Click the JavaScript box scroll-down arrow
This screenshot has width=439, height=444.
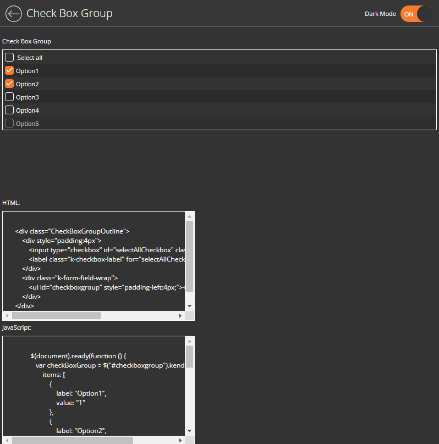point(190,431)
